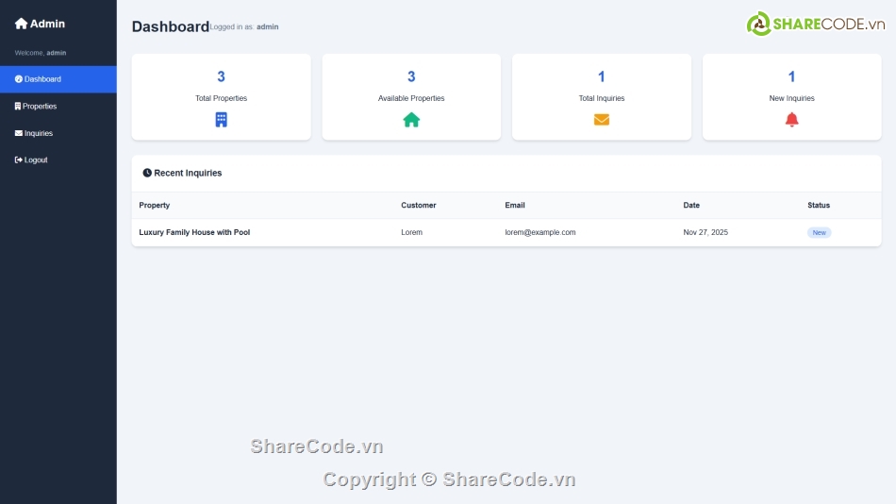Image resolution: width=896 pixels, height=504 pixels.
Task: Open the Dashboard sidebar menu item
Action: [x=58, y=79]
